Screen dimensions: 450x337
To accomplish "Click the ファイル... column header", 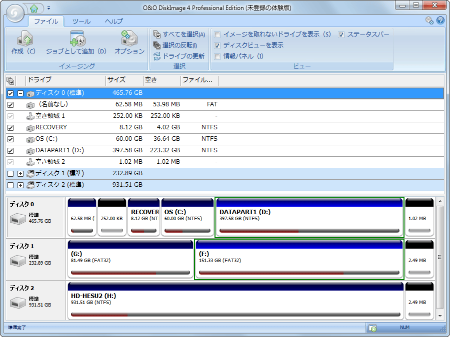I will tap(199, 80).
